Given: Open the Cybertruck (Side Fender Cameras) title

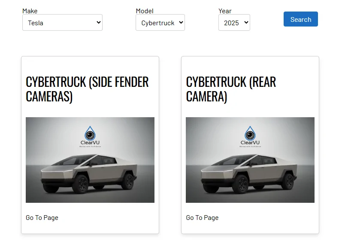Looking at the screenshot, I should pos(87,89).
